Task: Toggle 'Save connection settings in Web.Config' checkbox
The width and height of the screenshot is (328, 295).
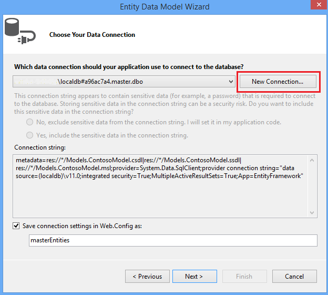Action: click(17, 226)
